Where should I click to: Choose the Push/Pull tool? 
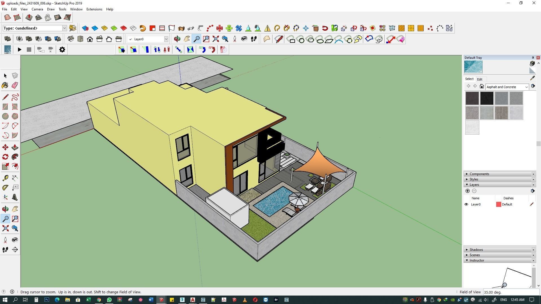coord(15,147)
